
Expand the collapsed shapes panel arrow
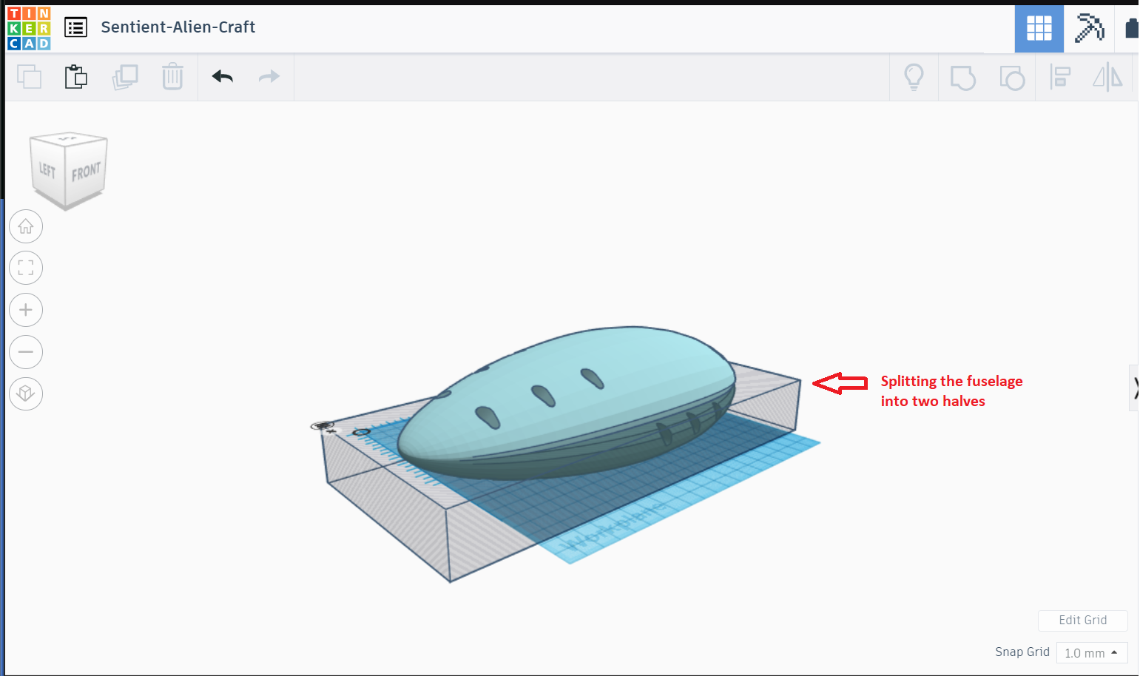point(1134,388)
